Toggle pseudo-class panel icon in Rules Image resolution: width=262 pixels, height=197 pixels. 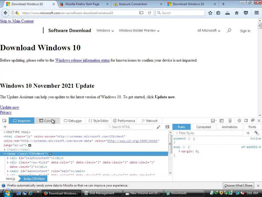257,133
